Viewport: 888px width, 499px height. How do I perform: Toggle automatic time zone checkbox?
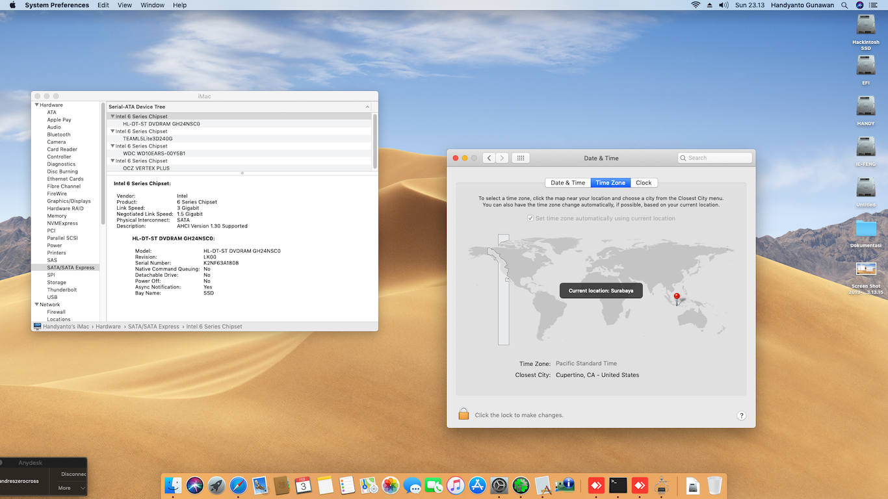click(x=530, y=218)
